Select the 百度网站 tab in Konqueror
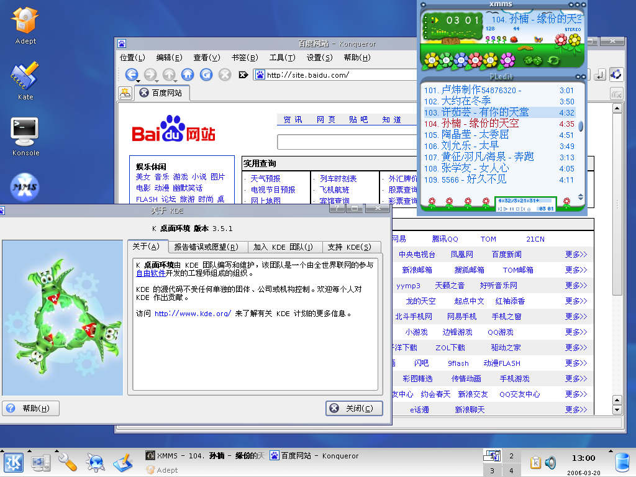This screenshot has height=477, width=636. [x=161, y=93]
